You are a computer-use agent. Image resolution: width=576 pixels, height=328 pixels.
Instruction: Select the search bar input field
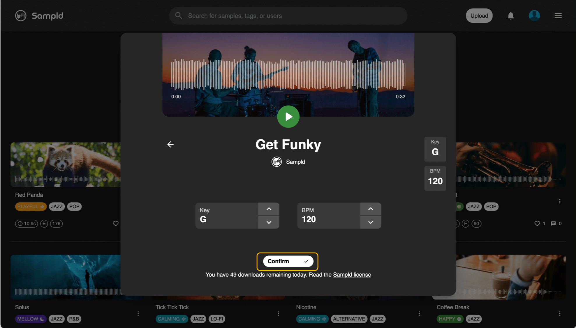click(x=288, y=15)
